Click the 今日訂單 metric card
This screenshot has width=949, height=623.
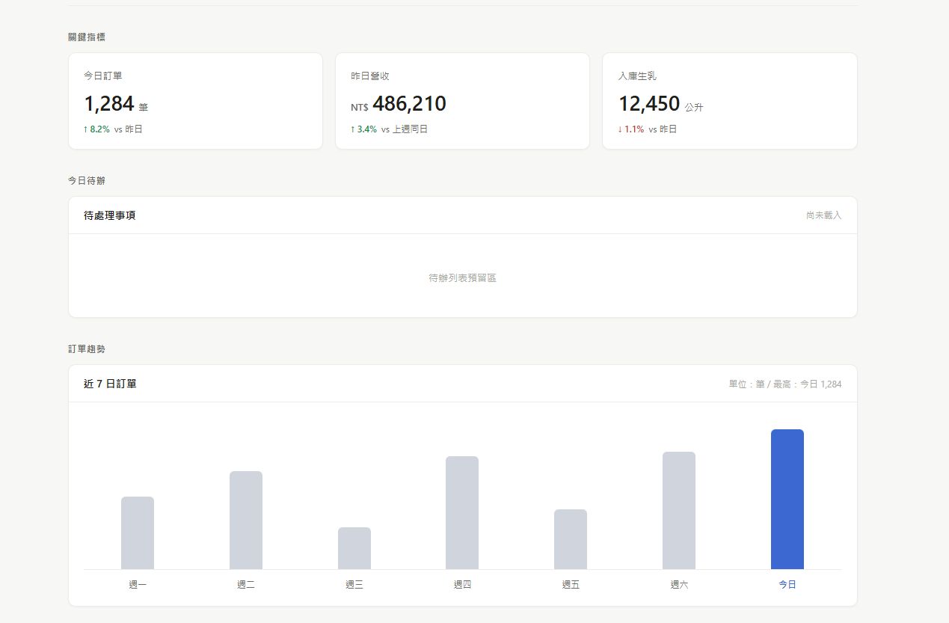(195, 101)
